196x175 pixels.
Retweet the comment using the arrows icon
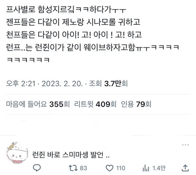(73, 168)
